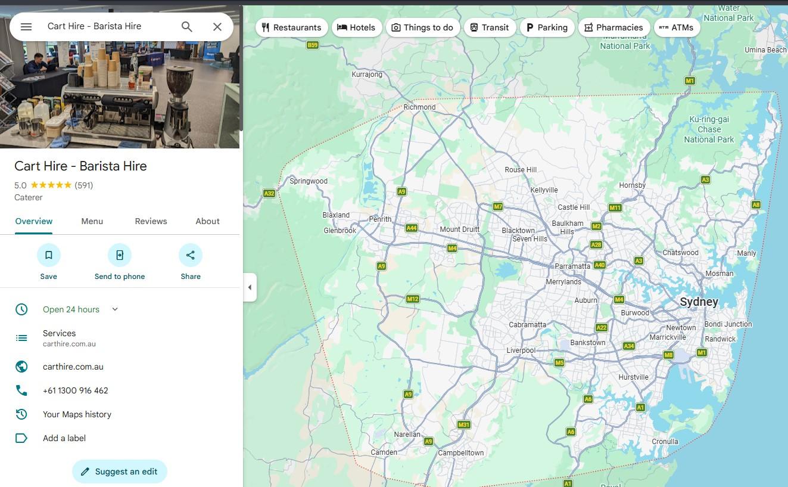Click the Richmond label on map
This screenshot has height=487, width=788.
point(420,107)
